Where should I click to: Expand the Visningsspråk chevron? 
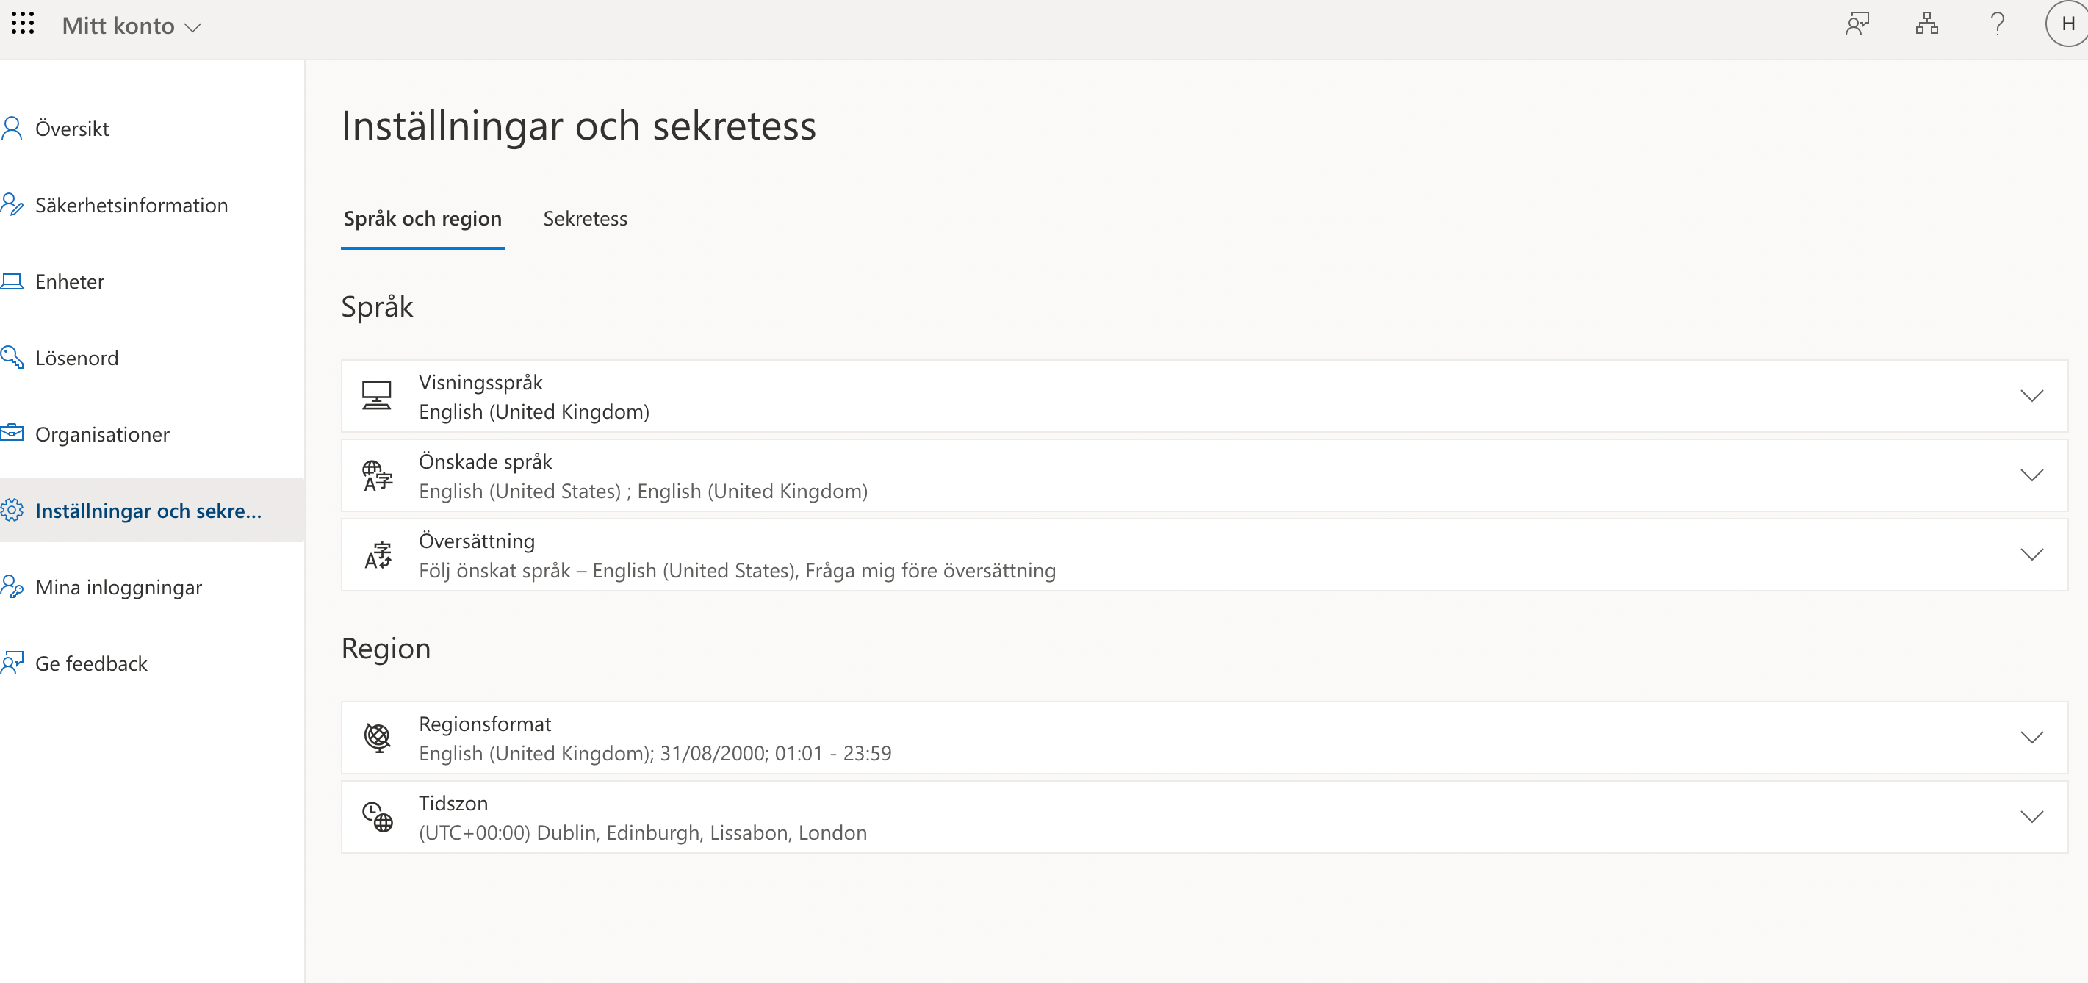coord(2031,396)
